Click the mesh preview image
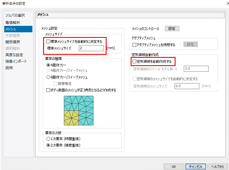 tap(79, 111)
